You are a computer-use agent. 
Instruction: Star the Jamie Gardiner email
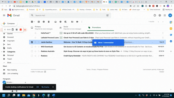(x=35, y=42)
